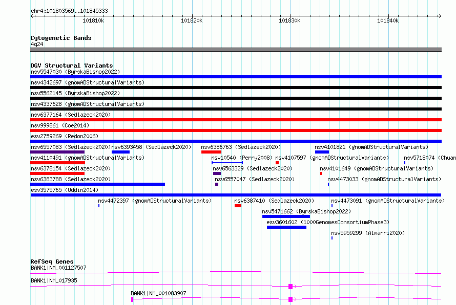This screenshot has width=456, height=305.
Task: Select the blue bar under esv3575765
Action: coord(236,195)
